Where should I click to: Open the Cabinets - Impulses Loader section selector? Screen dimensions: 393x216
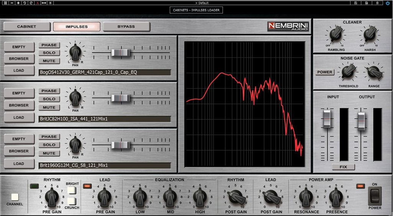(196, 10)
